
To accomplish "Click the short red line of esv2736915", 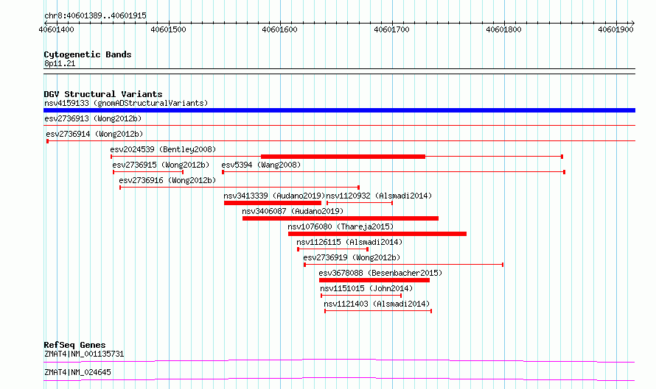I will coord(148,172).
